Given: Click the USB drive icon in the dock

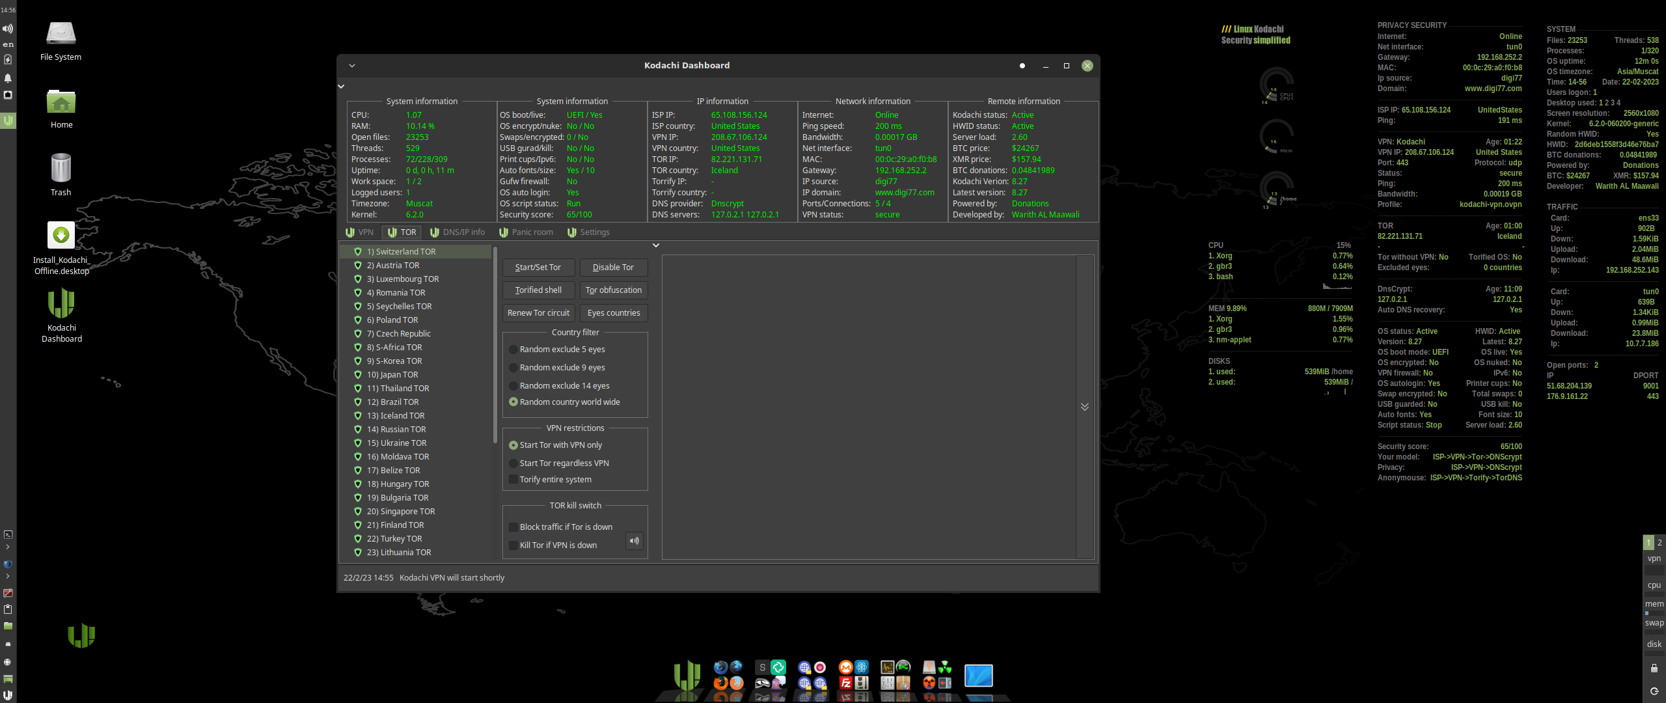Looking at the screenshot, I should click(x=929, y=667).
